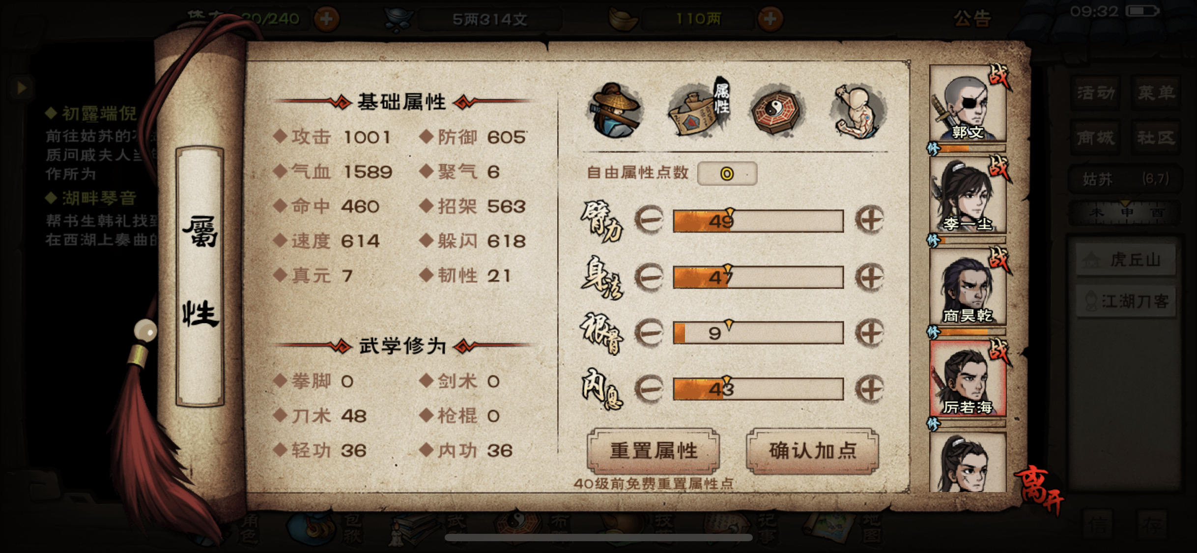The height and width of the screenshot is (553, 1197).
Task: Add a point to 身法
Action: [x=870, y=277]
